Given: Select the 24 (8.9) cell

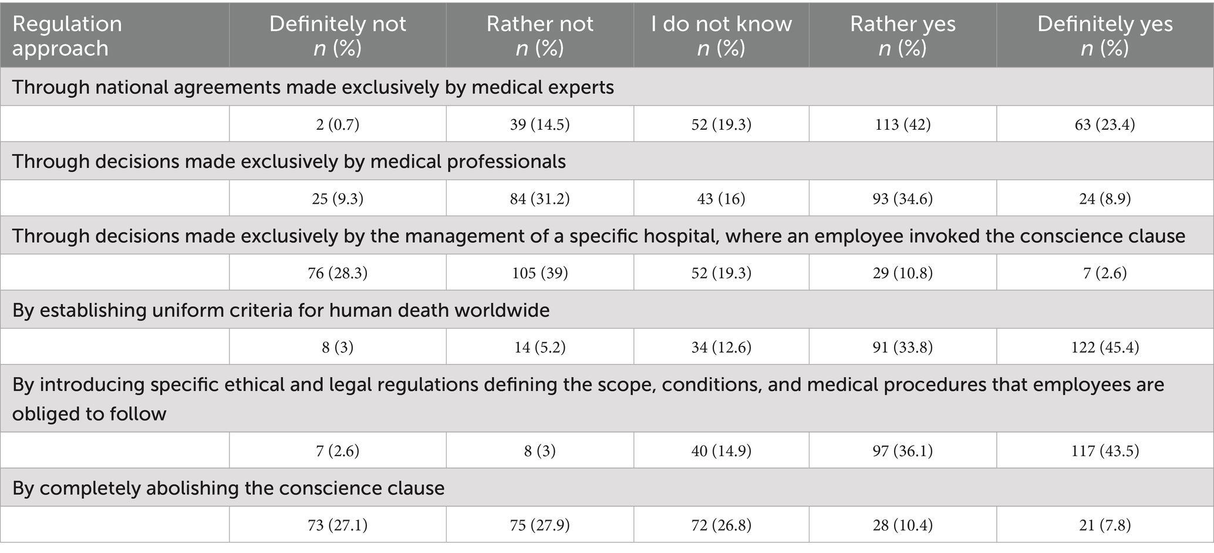Looking at the screenshot, I should (x=1105, y=199).
